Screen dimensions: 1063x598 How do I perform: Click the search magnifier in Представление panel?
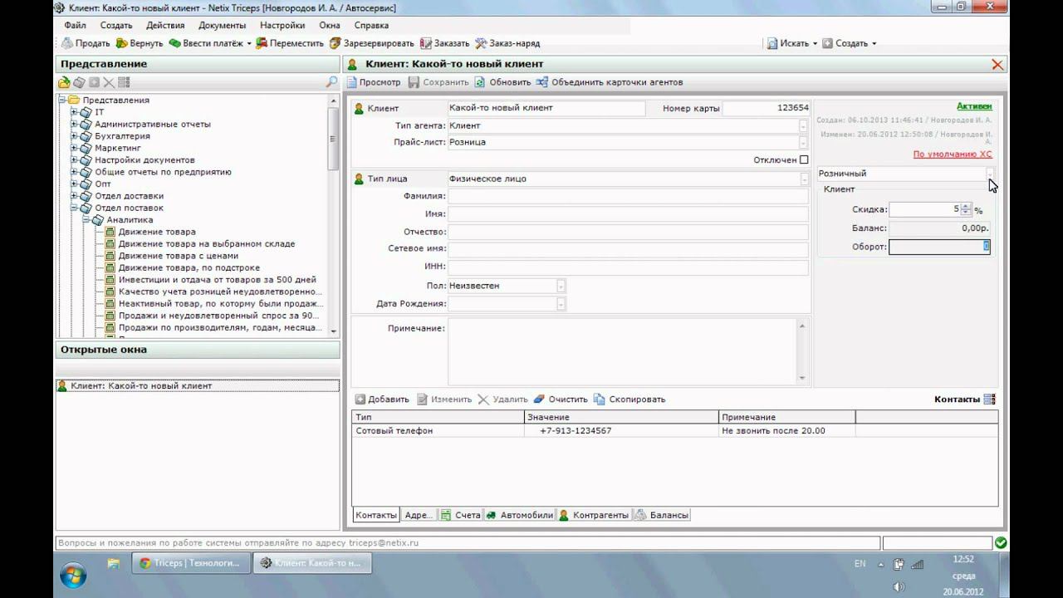coord(332,82)
